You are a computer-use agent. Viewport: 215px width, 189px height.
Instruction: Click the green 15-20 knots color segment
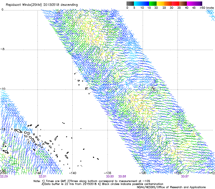(153, 3)
